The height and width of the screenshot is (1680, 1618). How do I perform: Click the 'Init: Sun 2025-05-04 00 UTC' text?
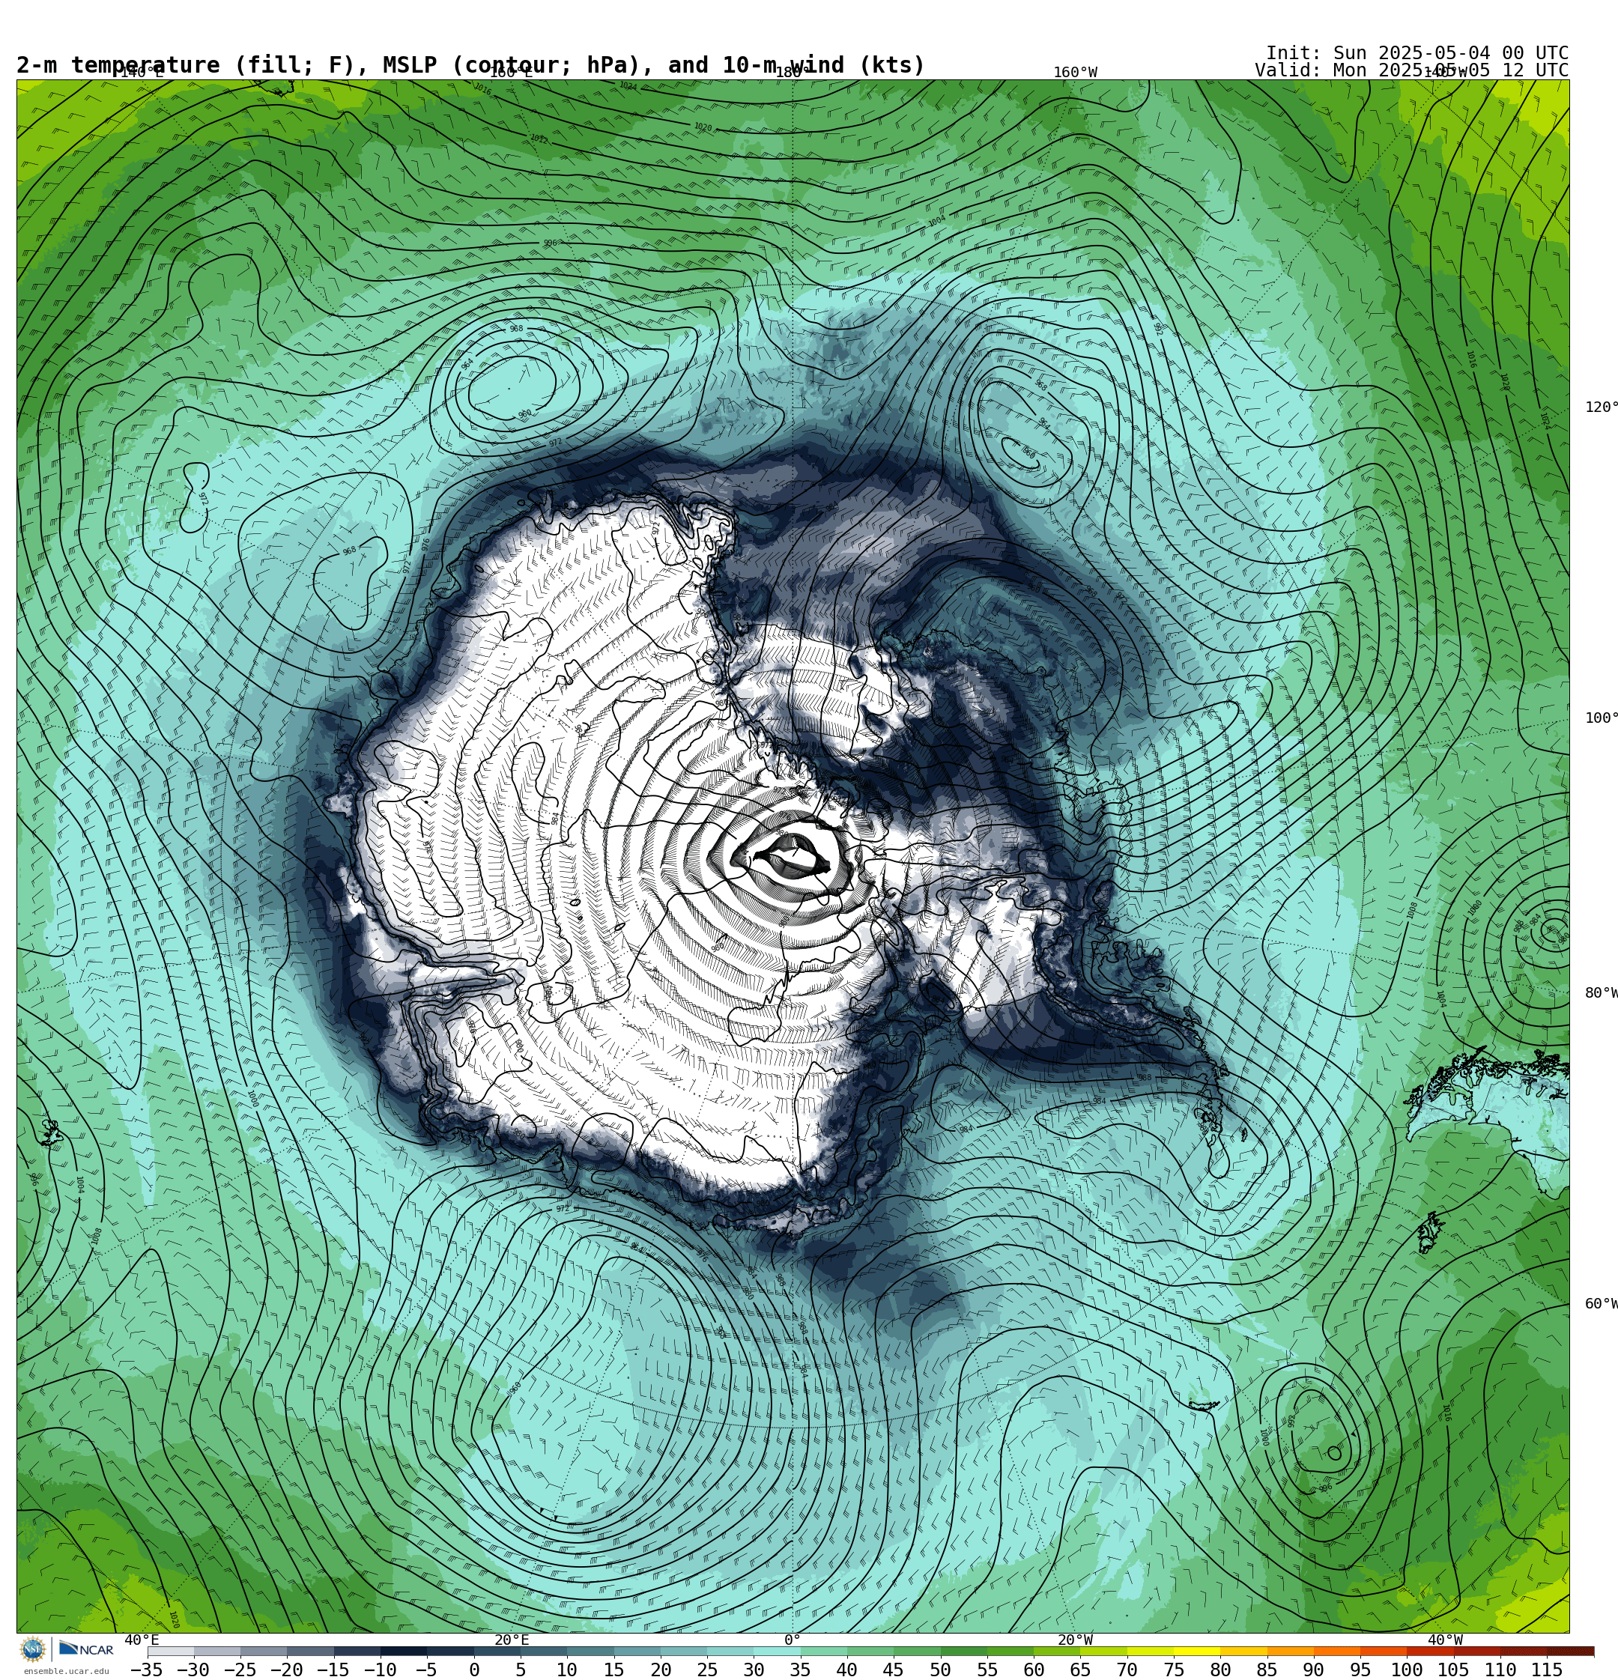click(1416, 53)
